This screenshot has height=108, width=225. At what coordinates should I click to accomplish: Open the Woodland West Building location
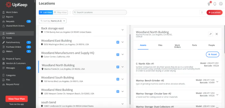point(83,91)
